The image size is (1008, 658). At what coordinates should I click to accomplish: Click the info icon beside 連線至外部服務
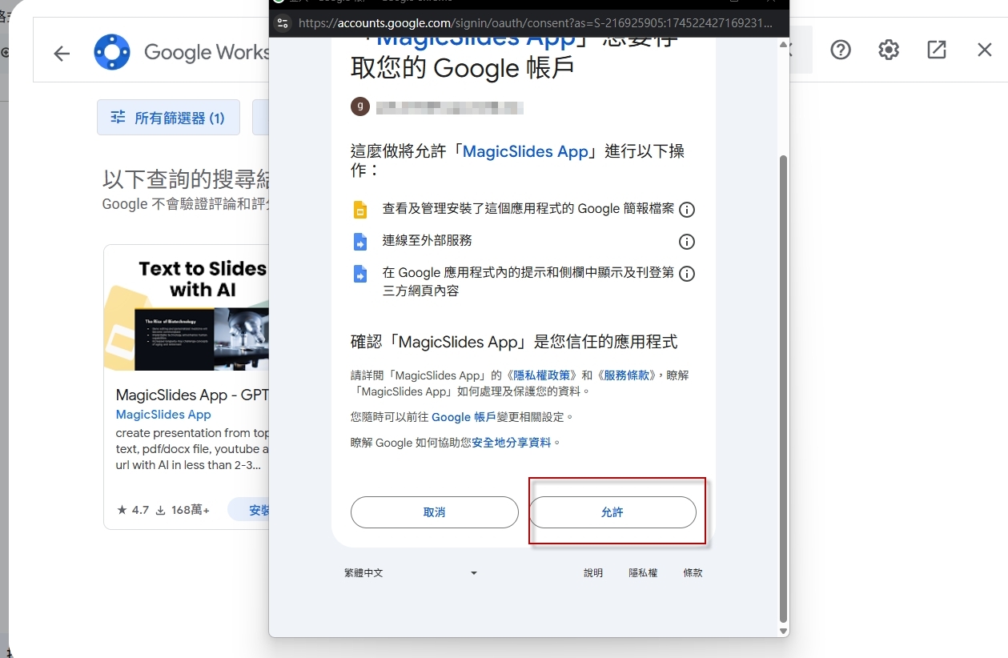point(686,242)
